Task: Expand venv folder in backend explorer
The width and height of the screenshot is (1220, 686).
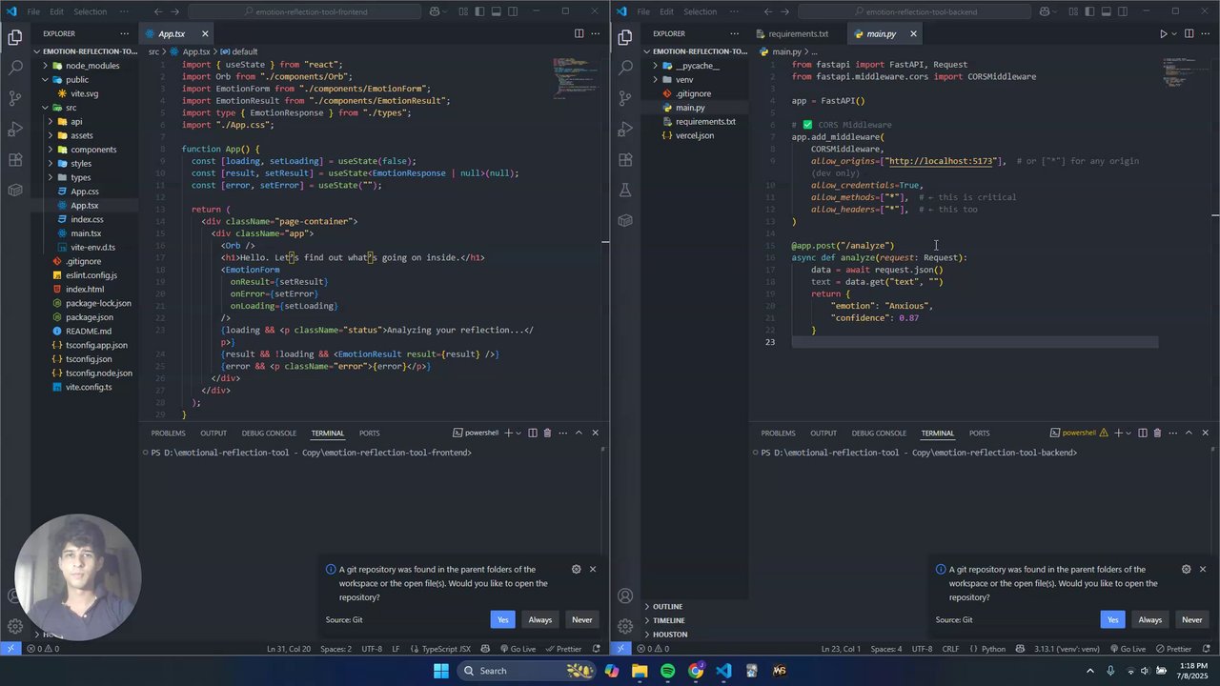Action: tap(656, 80)
